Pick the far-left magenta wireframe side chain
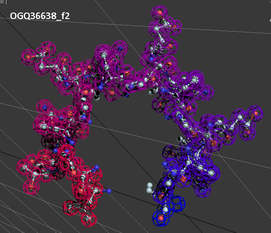 [x=37, y=56]
